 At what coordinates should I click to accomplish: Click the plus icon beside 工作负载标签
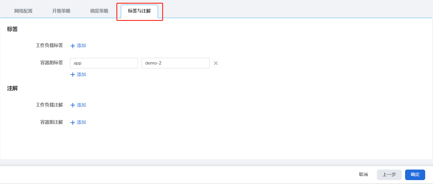pyautogui.click(x=73, y=46)
